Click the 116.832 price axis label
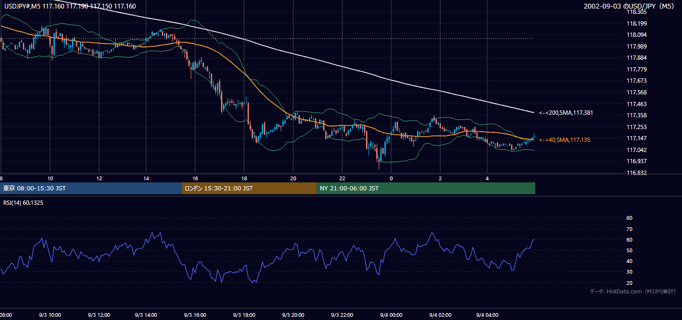The width and height of the screenshot is (682, 320). [x=637, y=173]
